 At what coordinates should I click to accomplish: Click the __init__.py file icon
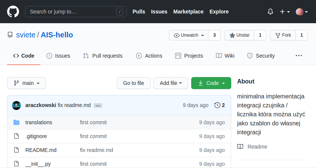point(16,164)
